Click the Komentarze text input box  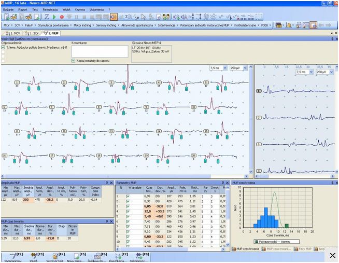(x=98, y=51)
